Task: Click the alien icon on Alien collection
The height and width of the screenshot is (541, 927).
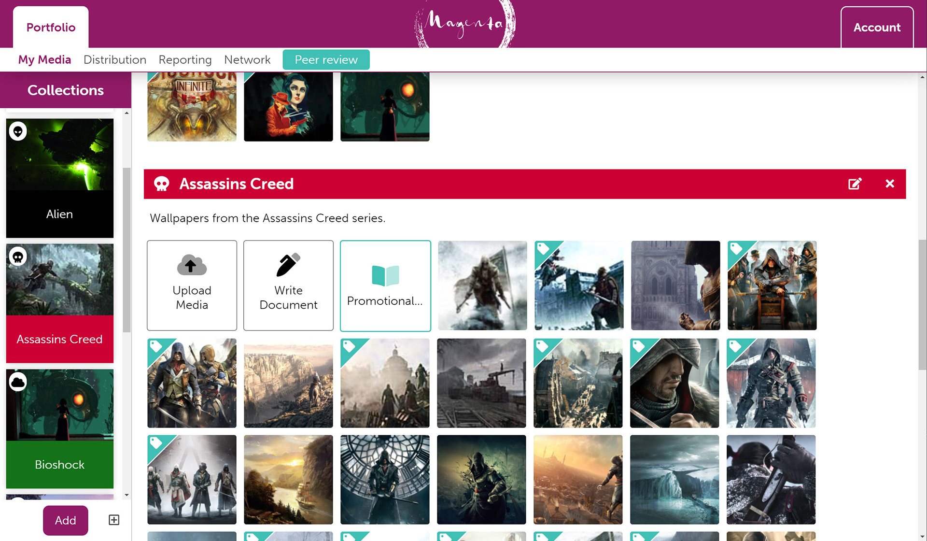Action: tap(18, 131)
